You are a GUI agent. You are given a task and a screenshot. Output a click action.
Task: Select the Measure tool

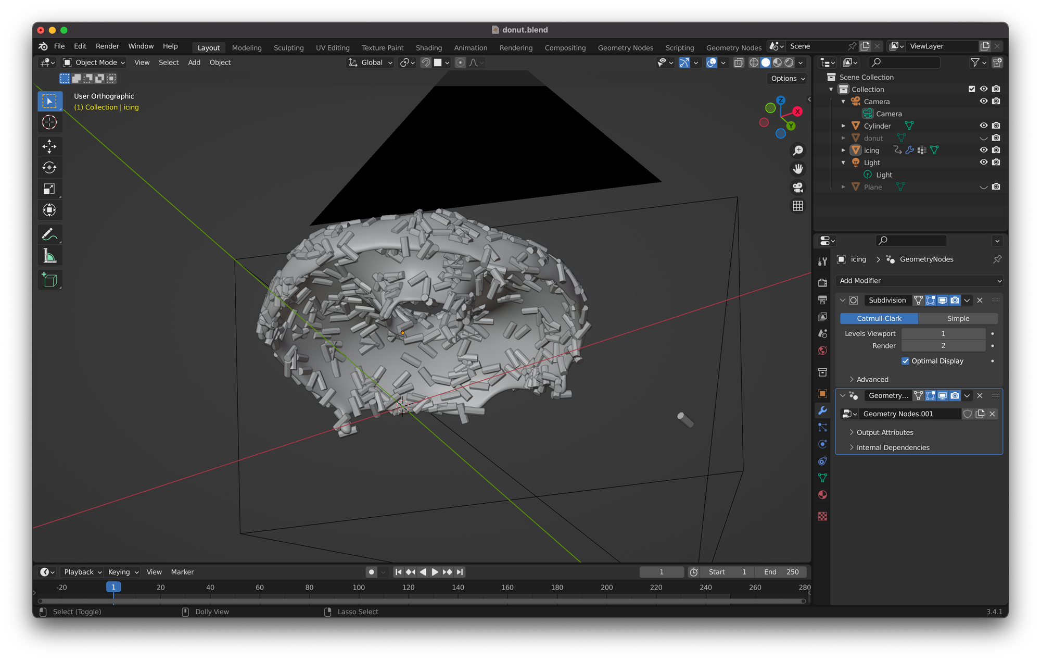coord(49,256)
